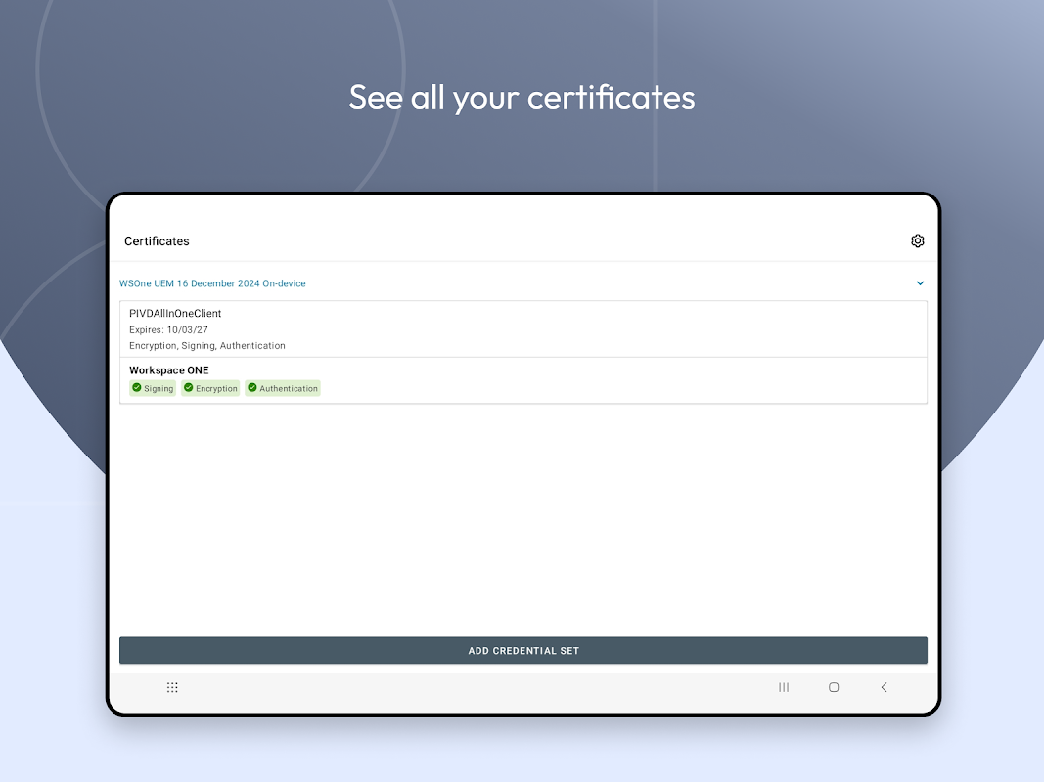Select WSOne UEM 16 December 2024 On-device
Screen dimensions: 1044x782
pos(212,283)
